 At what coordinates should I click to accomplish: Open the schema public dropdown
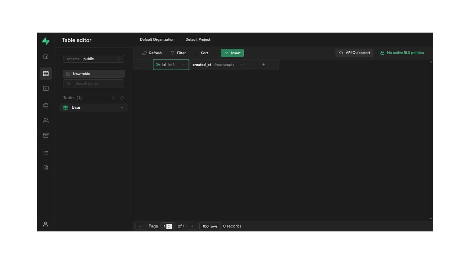[x=93, y=59]
